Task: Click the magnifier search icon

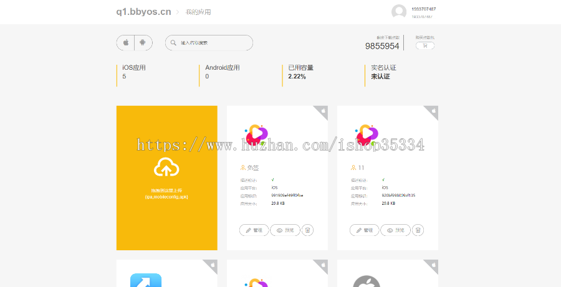Action: pos(173,43)
